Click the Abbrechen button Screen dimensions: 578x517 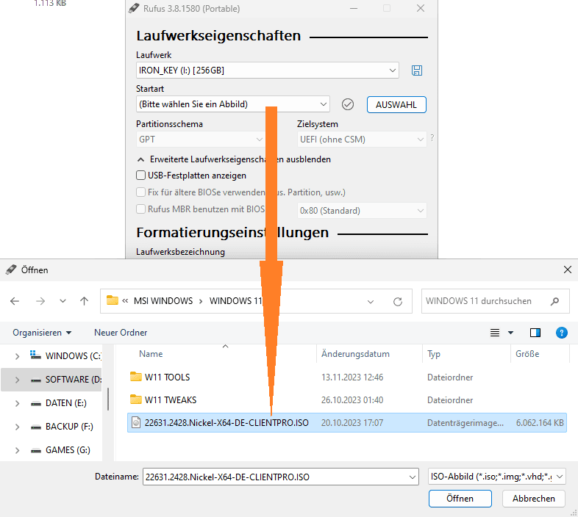pos(533,499)
